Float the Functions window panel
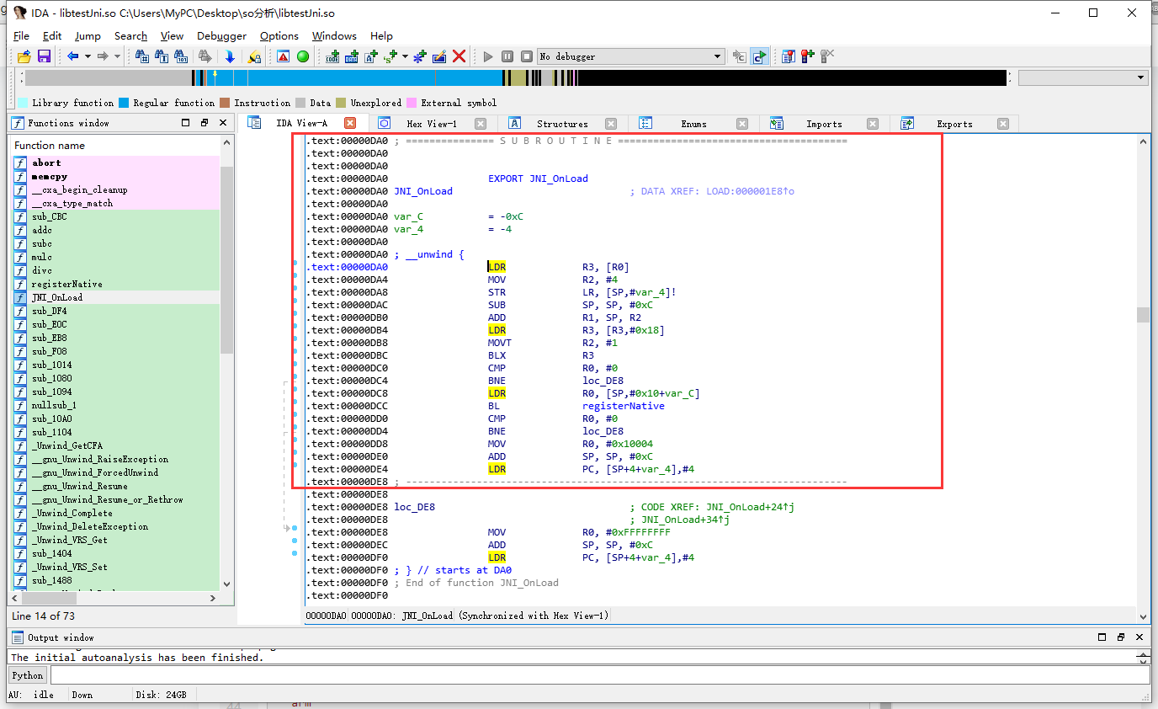Image resolution: width=1158 pixels, height=709 pixels. pyautogui.click(x=205, y=123)
